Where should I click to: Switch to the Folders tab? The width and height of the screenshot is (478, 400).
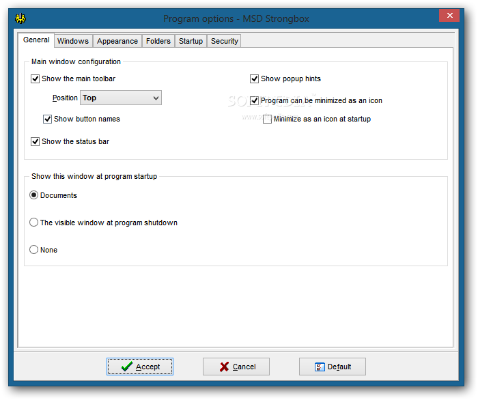click(x=158, y=41)
